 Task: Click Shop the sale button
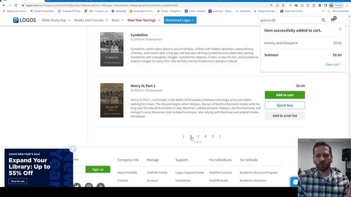18,181
